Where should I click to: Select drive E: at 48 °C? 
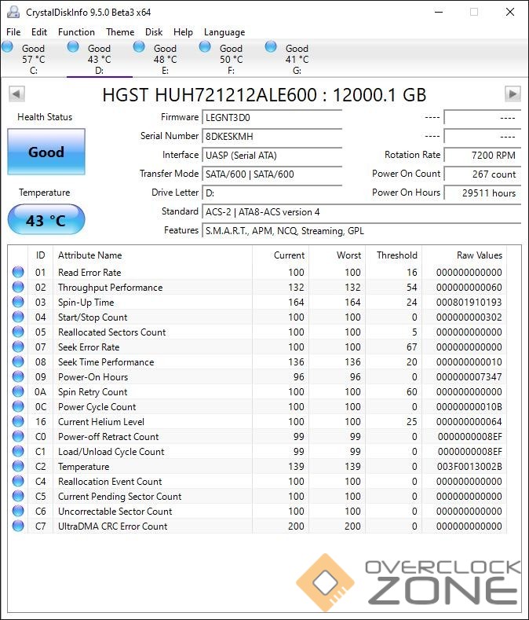165,58
